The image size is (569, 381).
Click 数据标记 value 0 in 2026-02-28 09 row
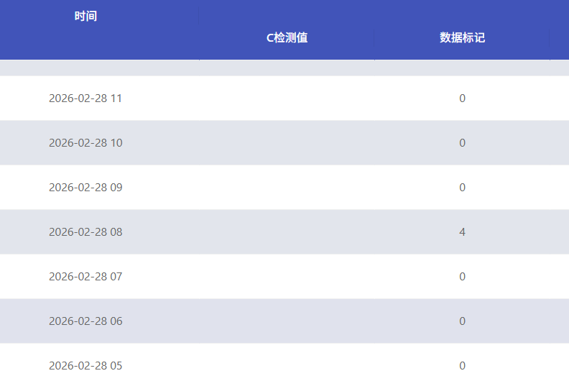[x=462, y=188]
